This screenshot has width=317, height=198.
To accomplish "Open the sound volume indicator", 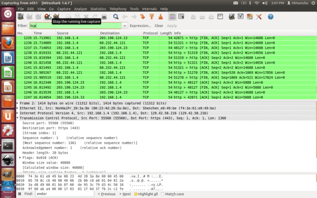I will (265, 3).
